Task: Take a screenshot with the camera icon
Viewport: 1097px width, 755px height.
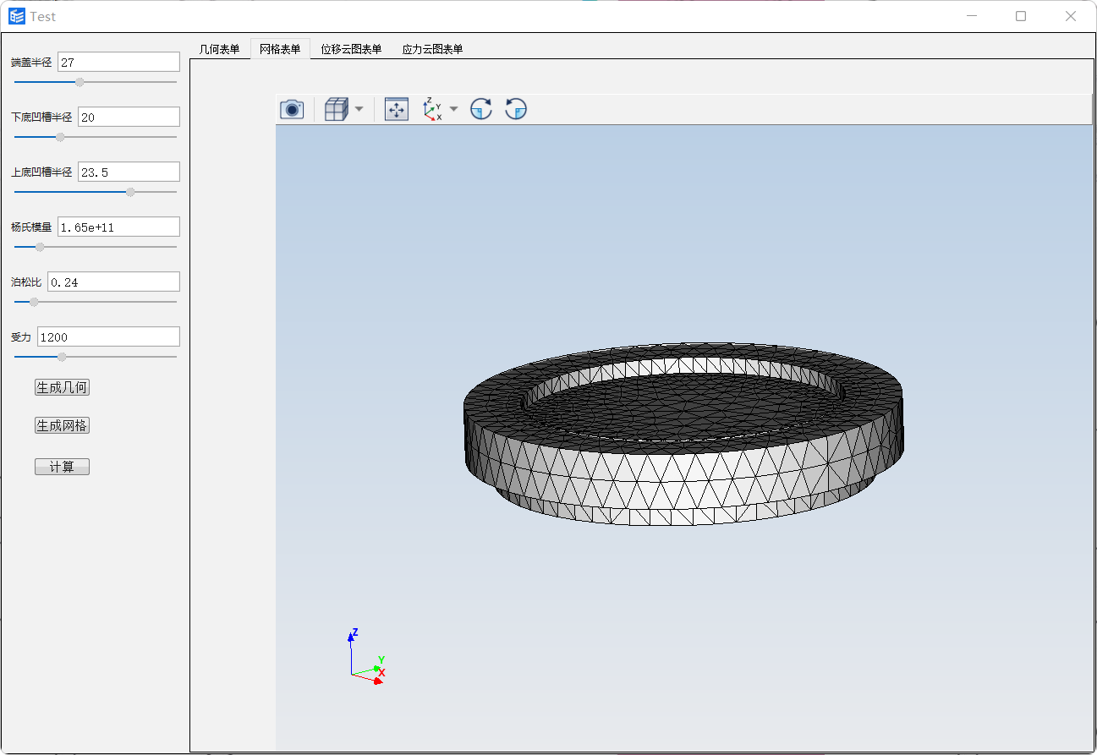Action: coord(292,109)
